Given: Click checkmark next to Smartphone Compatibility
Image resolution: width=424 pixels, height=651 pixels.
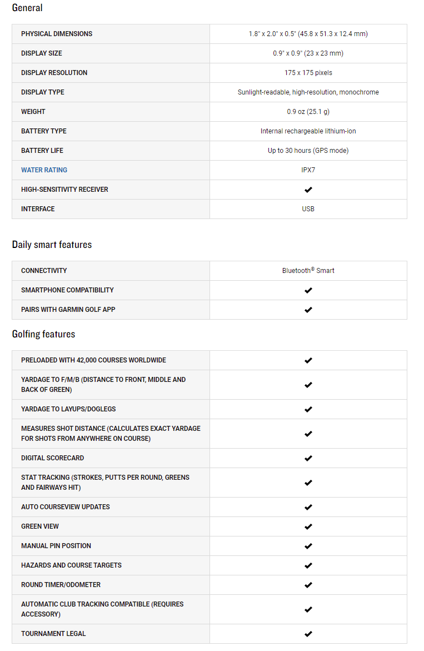Looking at the screenshot, I should click(308, 290).
